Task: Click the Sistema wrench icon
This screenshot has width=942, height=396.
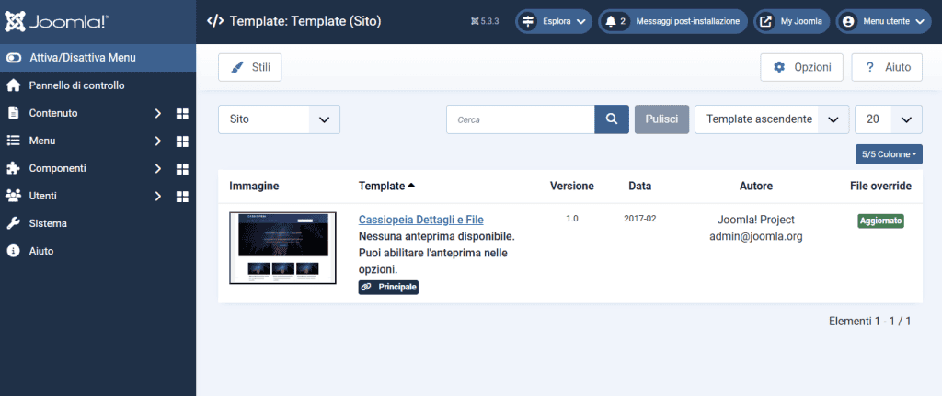Action: point(13,223)
